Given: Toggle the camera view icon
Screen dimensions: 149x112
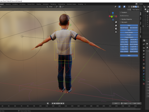Looking at the screenshot, I should pyautogui.click(x=116, y=29).
